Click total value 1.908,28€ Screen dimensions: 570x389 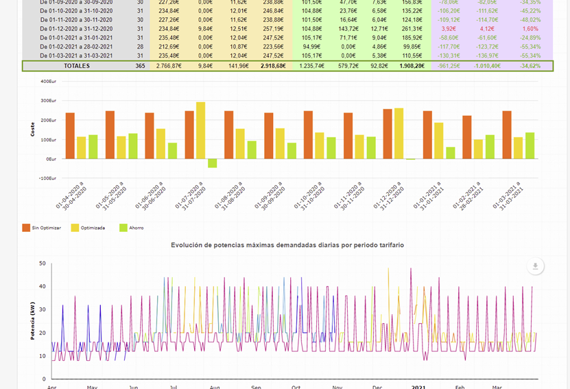point(412,66)
